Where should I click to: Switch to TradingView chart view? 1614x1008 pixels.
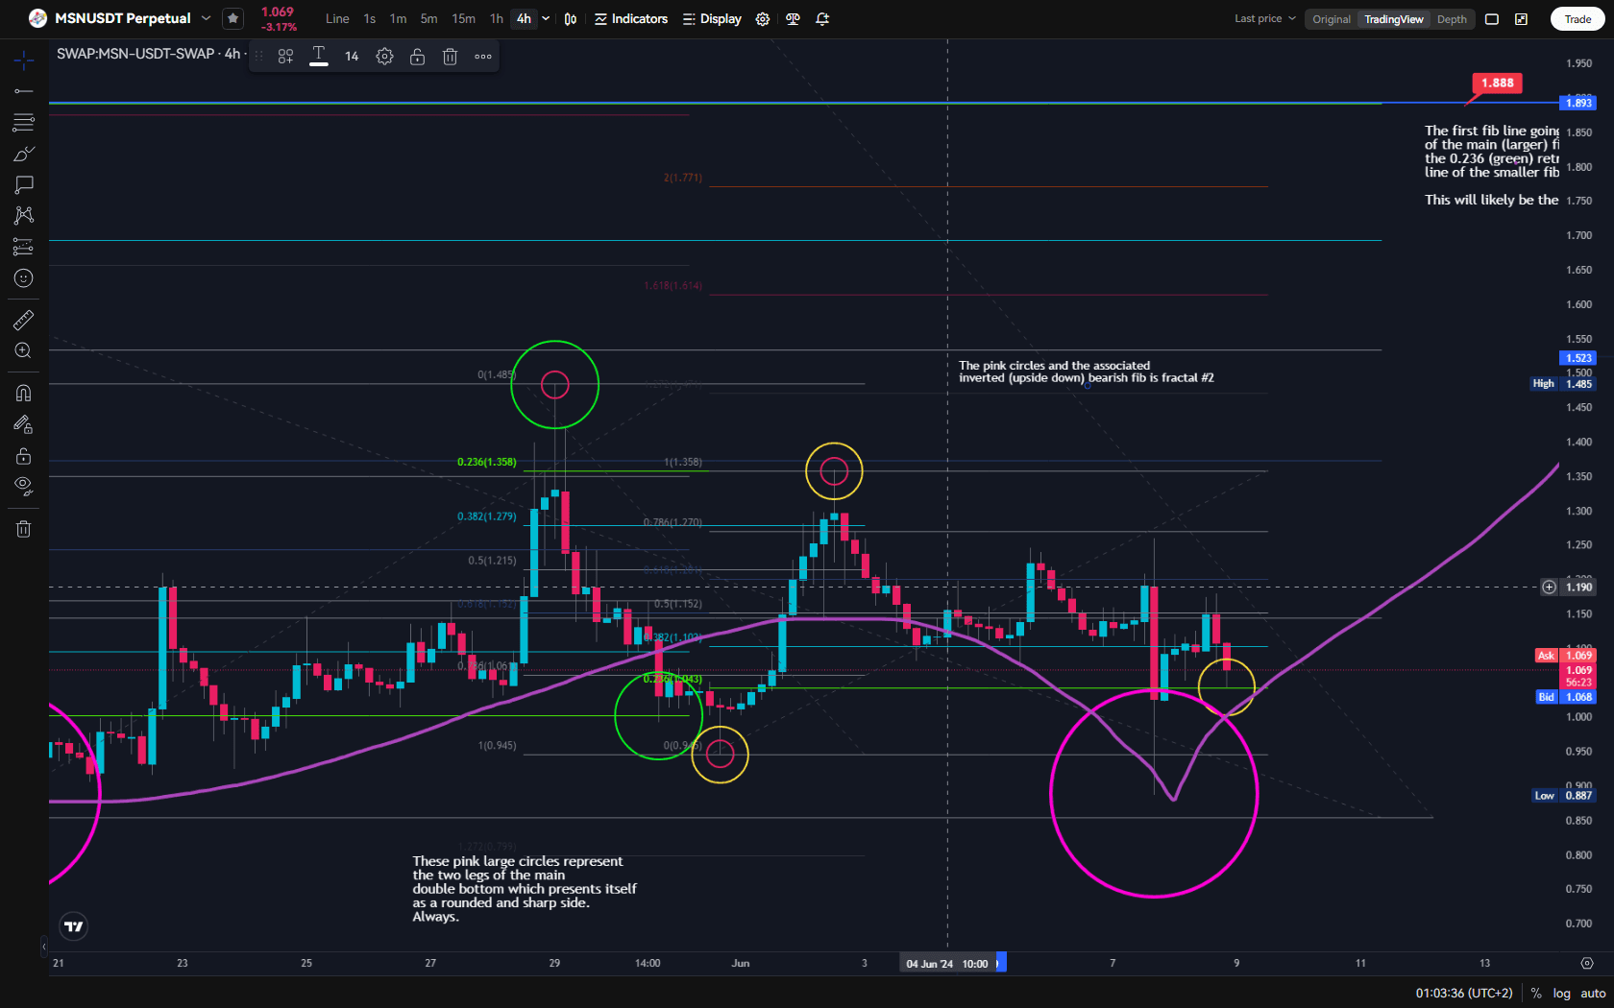pyautogui.click(x=1394, y=19)
